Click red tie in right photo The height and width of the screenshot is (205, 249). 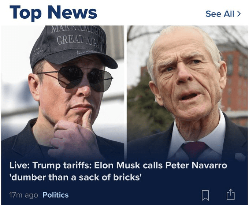[x=194, y=149]
